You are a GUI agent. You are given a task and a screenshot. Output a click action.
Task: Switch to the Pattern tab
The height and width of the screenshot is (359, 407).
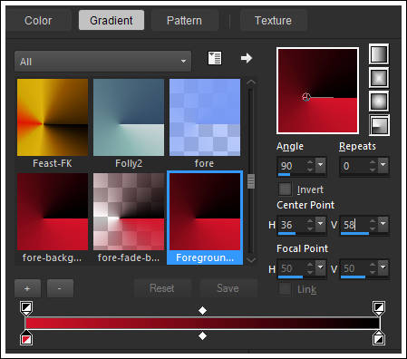(x=184, y=21)
